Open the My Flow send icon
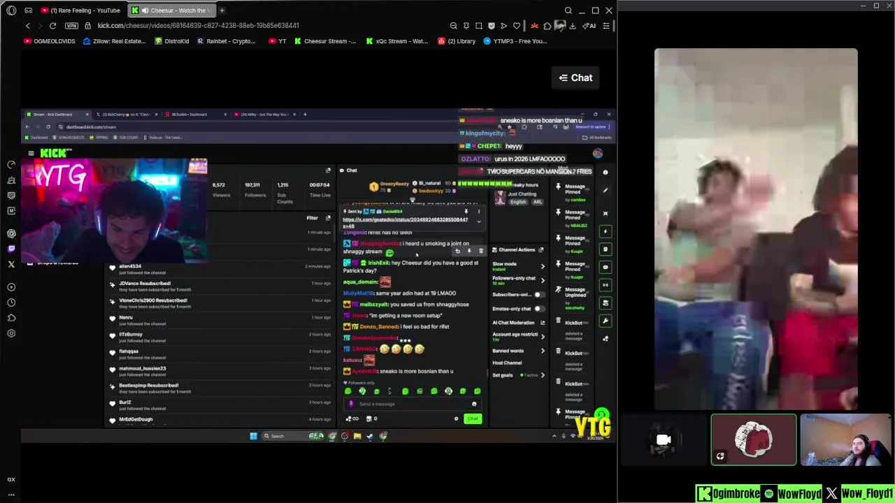This screenshot has height=503, width=895. click(504, 26)
